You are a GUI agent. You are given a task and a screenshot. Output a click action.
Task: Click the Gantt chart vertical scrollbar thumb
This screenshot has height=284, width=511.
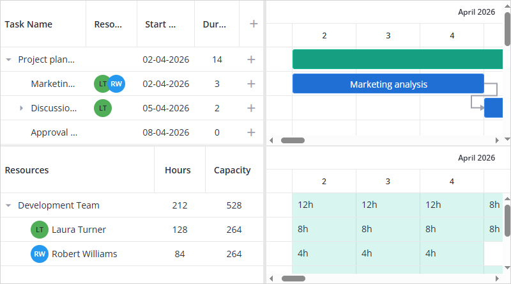[507, 29]
